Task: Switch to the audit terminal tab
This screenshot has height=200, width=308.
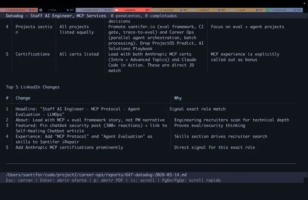Action: (x=246, y=10)
